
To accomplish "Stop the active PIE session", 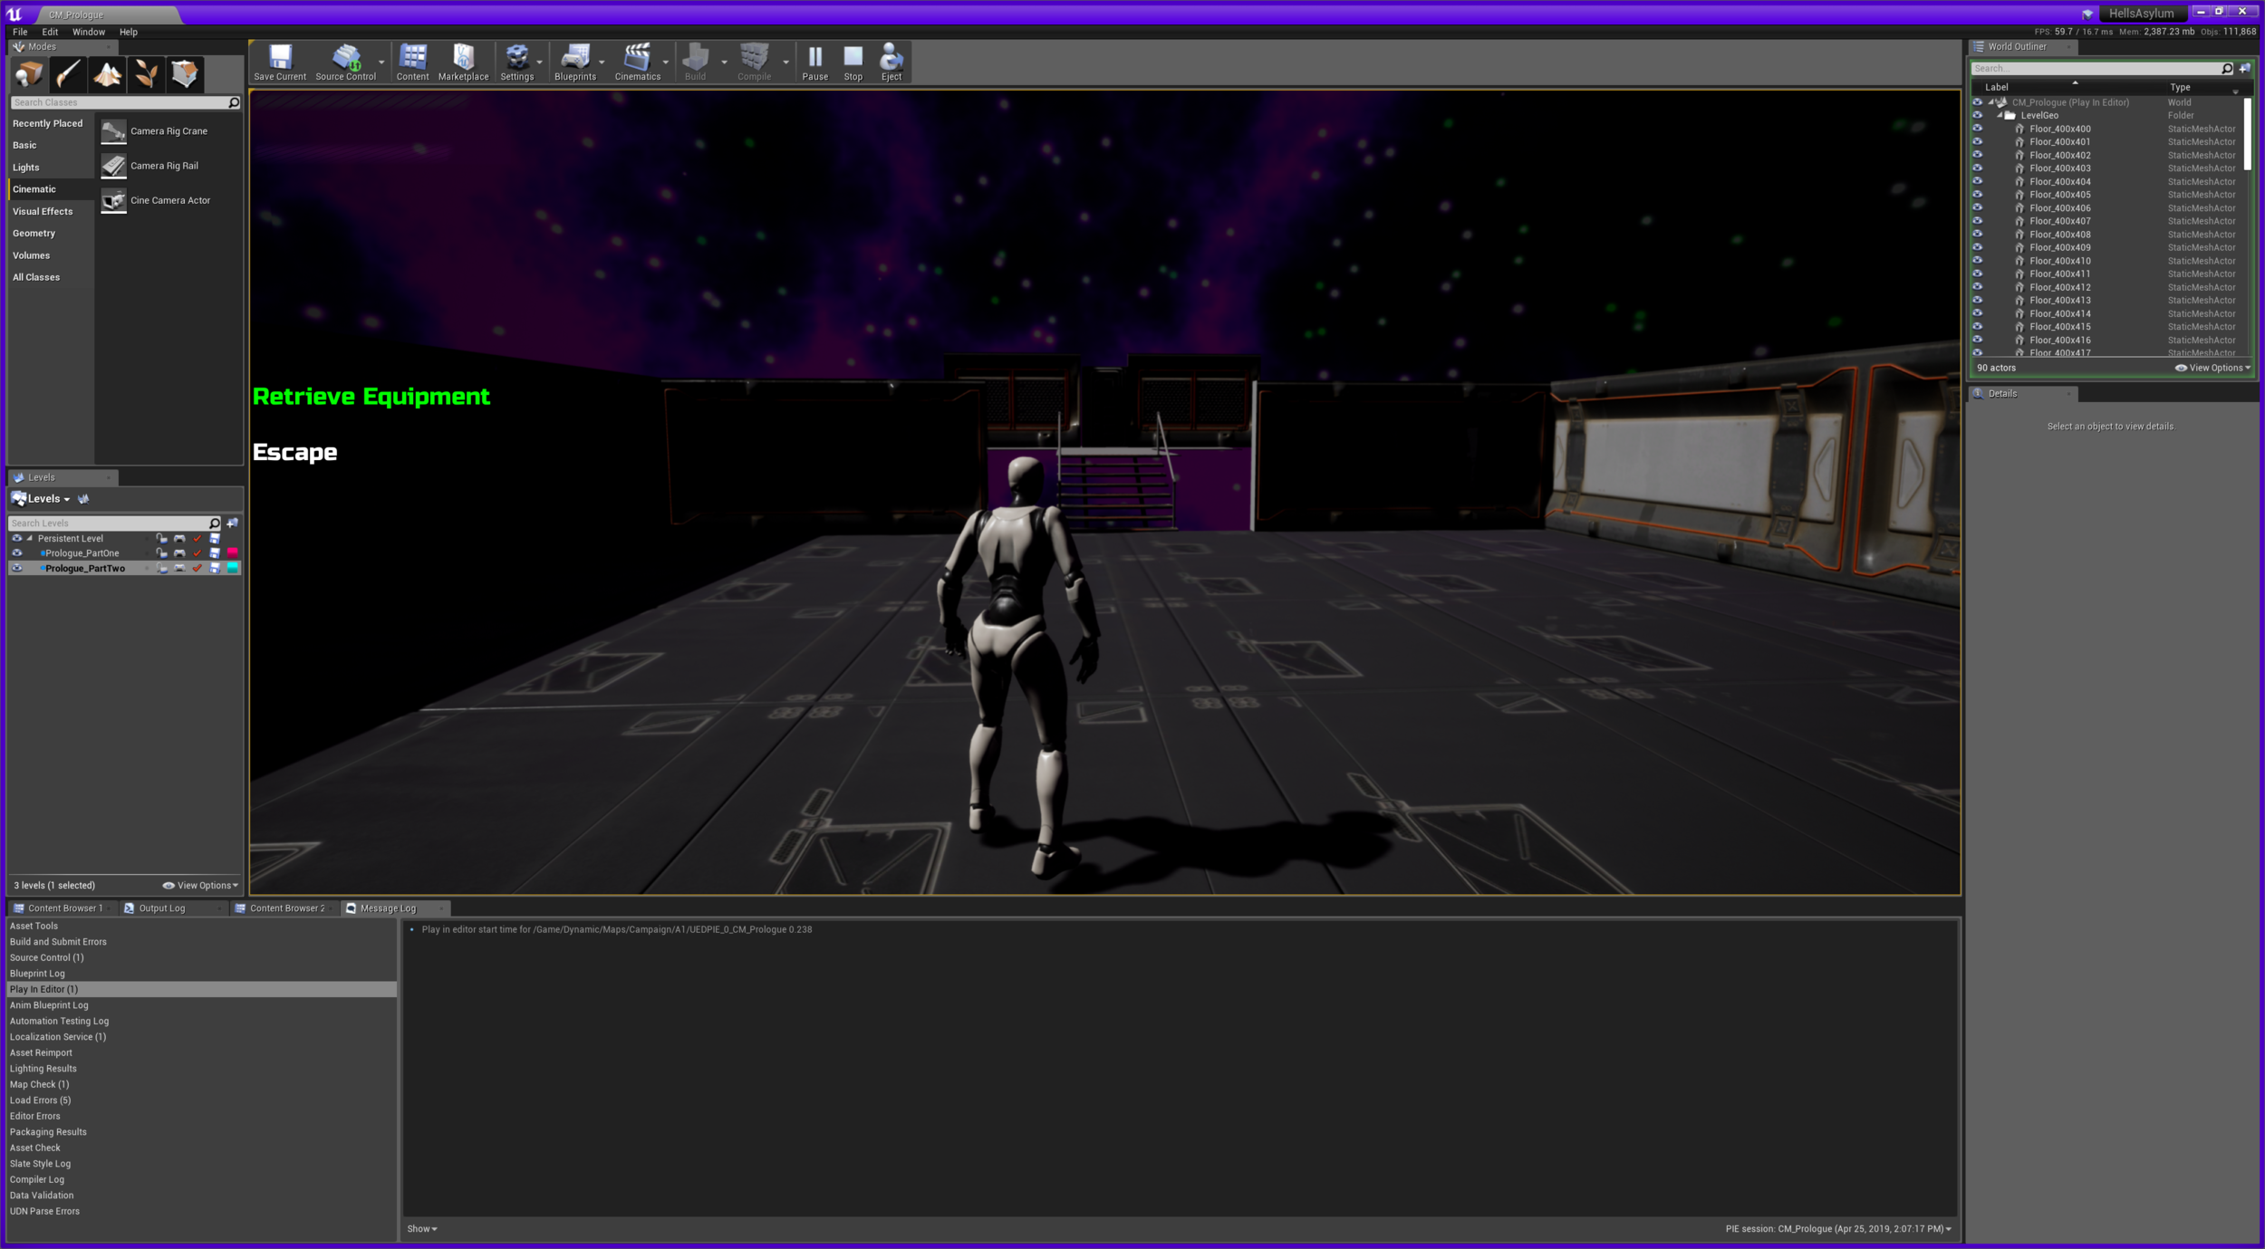I will (852, 60).
